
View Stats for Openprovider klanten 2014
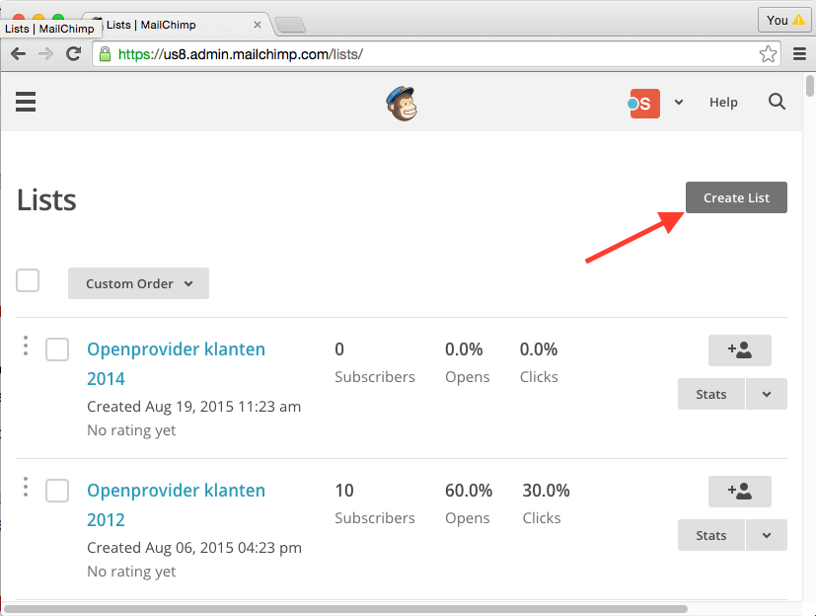pyautogui.click(x=710, y=394)
